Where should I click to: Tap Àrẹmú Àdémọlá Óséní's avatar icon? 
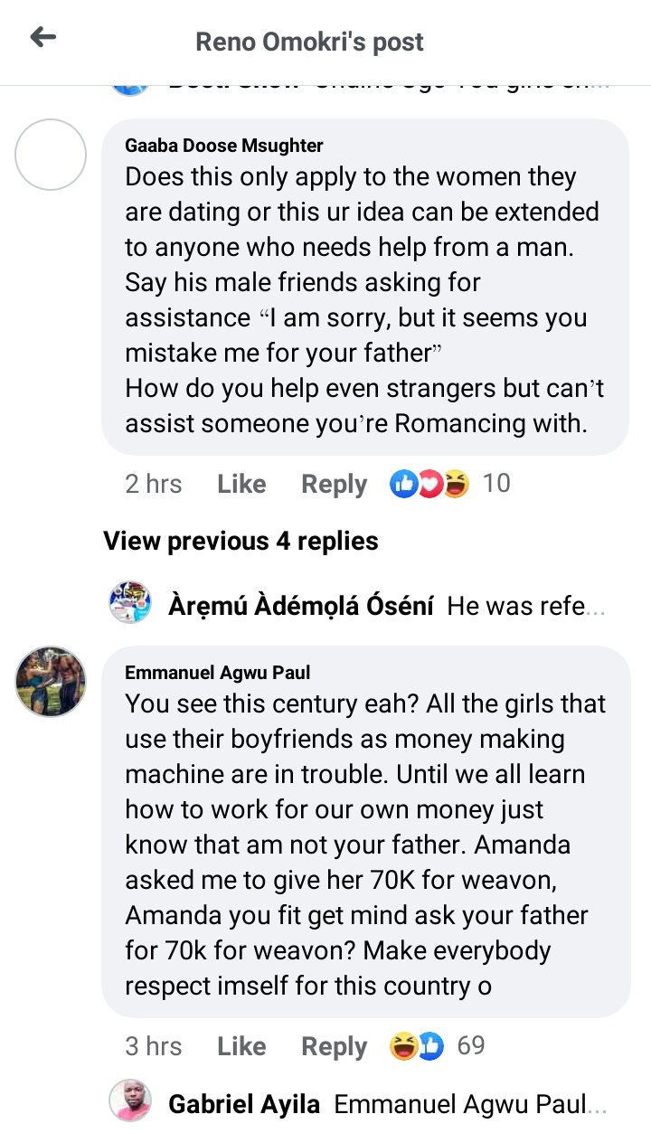click(129, 602)
